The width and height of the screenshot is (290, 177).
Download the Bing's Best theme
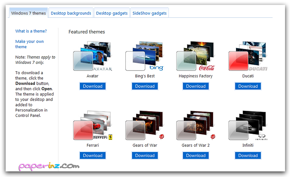145,86
